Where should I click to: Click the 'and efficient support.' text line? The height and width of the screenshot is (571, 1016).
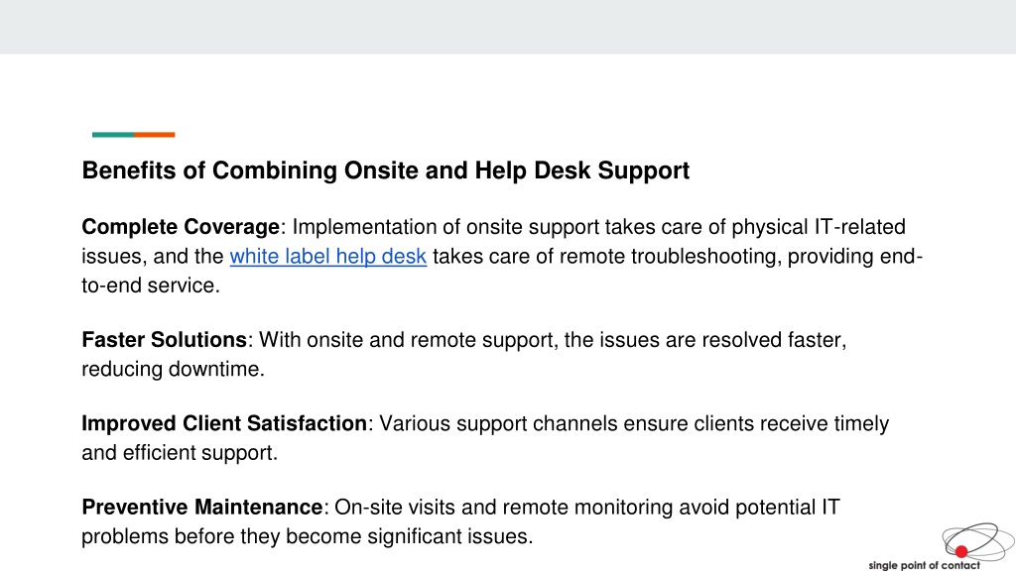pyautogui.click(x=180, y=452)
